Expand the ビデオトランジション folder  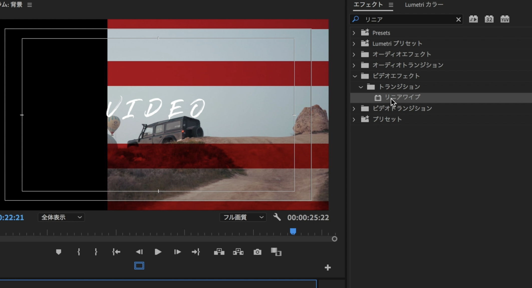354,108
